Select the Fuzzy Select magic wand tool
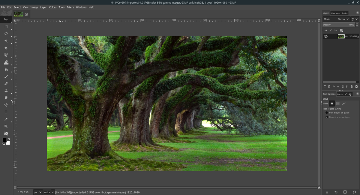This screenshot has height=195, width=360. coord(6,41)
